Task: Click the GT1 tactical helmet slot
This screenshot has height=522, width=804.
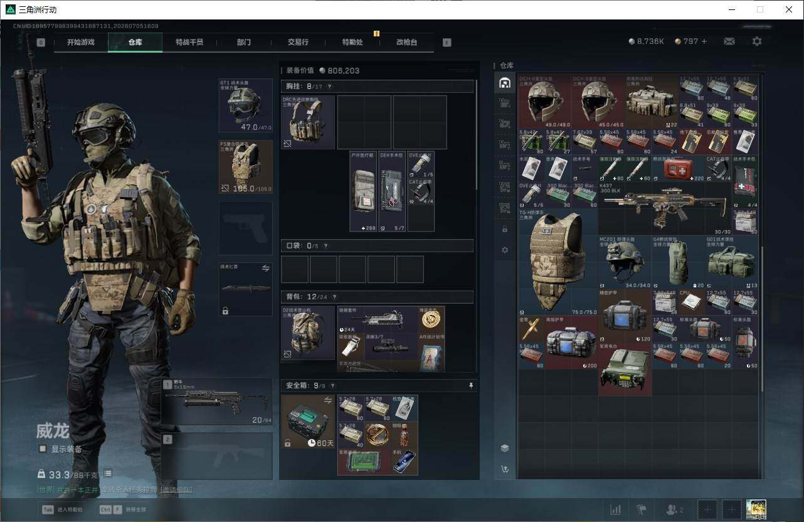Action: coord(245,105)
